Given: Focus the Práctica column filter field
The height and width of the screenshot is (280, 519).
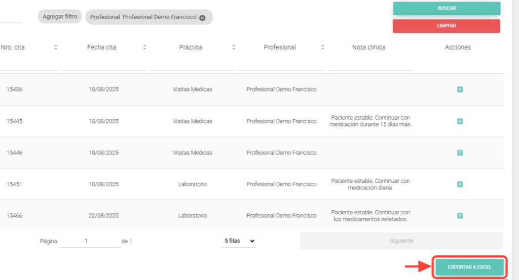Looking at the screenshot, I should coord(193,64).
